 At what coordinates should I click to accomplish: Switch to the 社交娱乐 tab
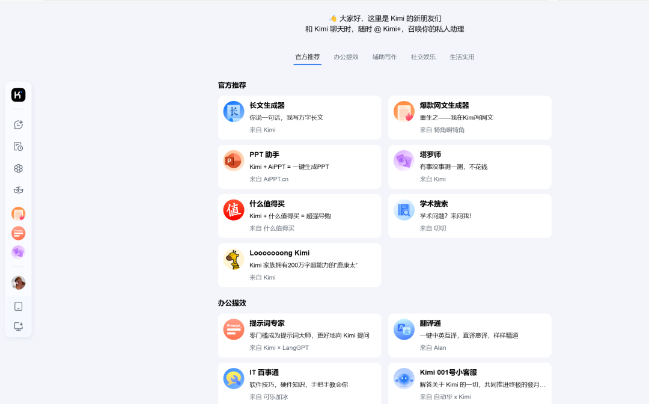click(x=422, y=57)
